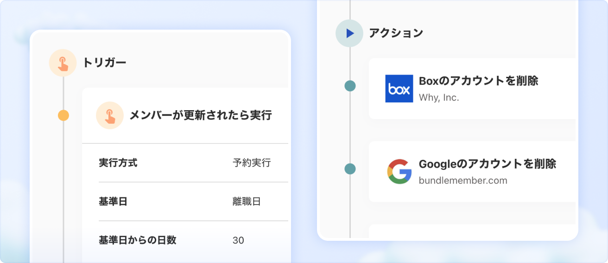The image size is (608, 263).
Task: Click the 30 days value field
Action: point(238,240)
